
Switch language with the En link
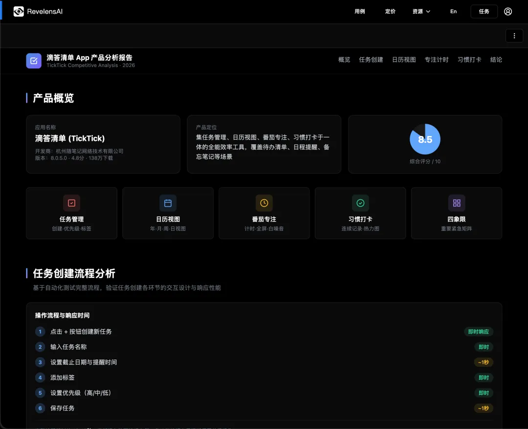[454, 11]
